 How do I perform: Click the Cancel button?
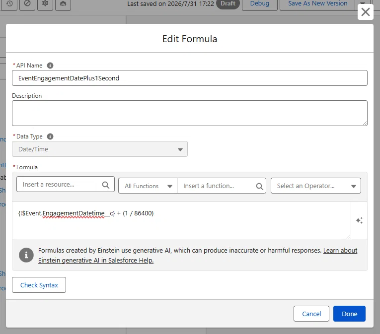tap(311, 314)
